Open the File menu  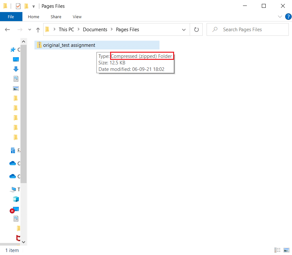(x=11, y=17)
